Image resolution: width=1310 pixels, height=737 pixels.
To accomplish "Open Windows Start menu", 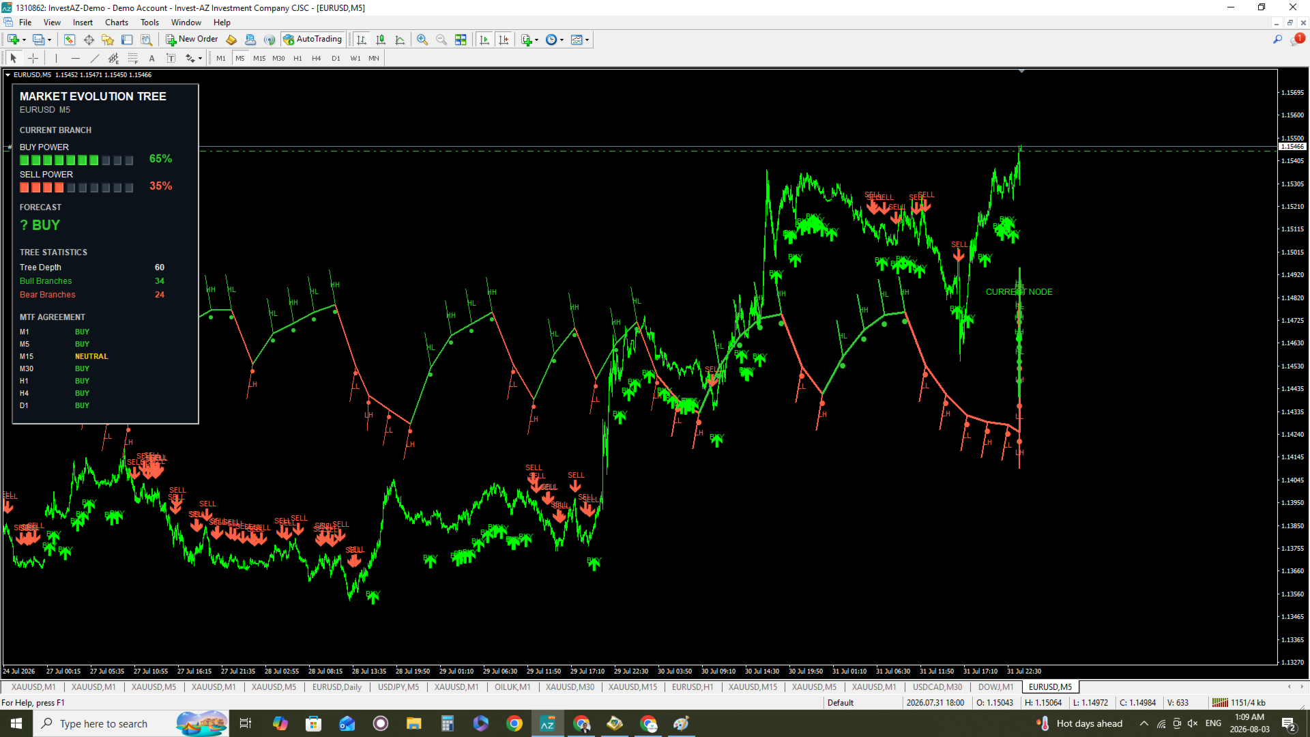I will (16, 723).
